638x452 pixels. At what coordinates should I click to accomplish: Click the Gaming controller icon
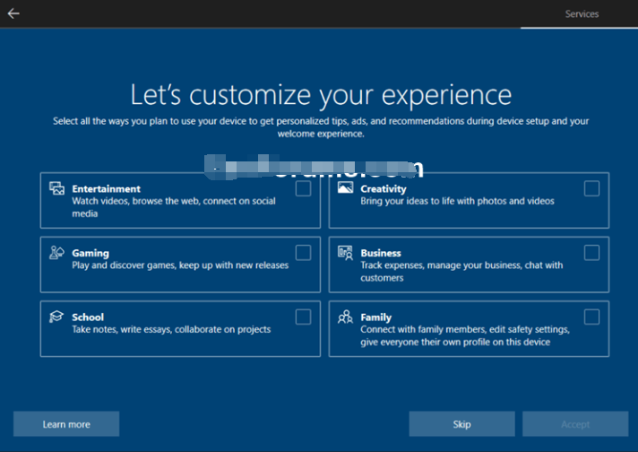(56, 253)
